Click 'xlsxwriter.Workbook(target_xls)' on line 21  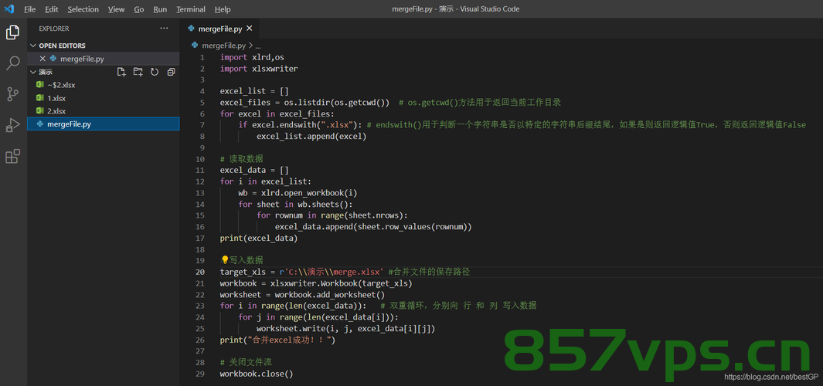pyautogui.click(x=341, y=283)
